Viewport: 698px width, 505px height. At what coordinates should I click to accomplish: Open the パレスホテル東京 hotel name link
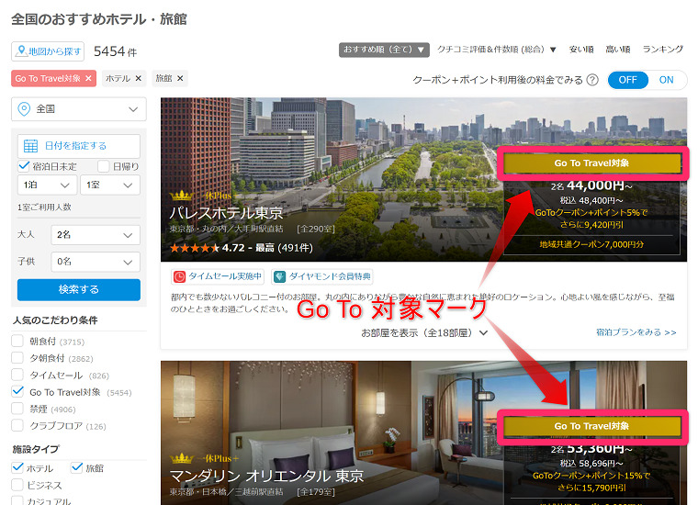[x=226, y=213]
